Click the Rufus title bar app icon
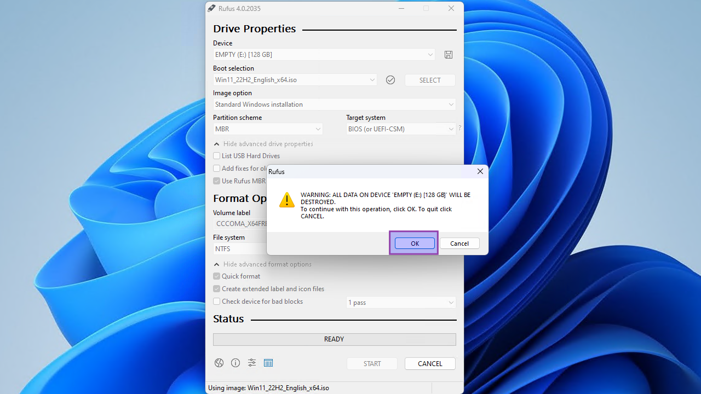The image size is (701, 394). tap(211, 8)
